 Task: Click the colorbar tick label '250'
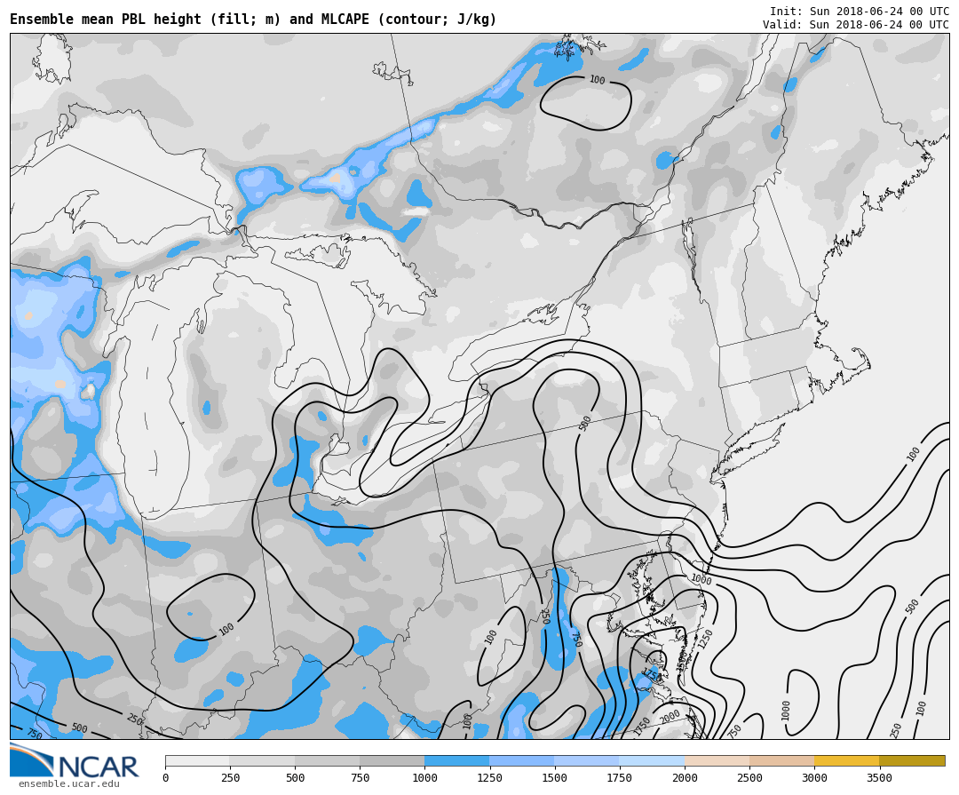click(x=230, y=778)
